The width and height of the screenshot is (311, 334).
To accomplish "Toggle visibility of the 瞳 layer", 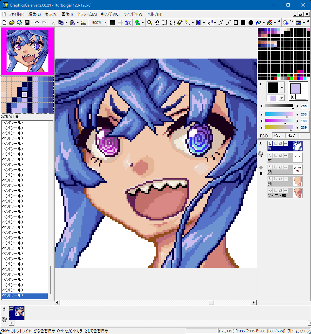I will (270, 155).
